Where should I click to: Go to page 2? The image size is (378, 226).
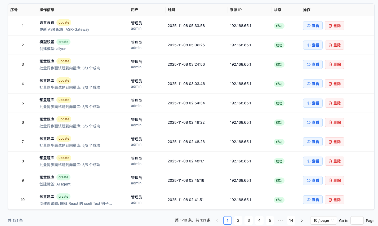(238, 220)
